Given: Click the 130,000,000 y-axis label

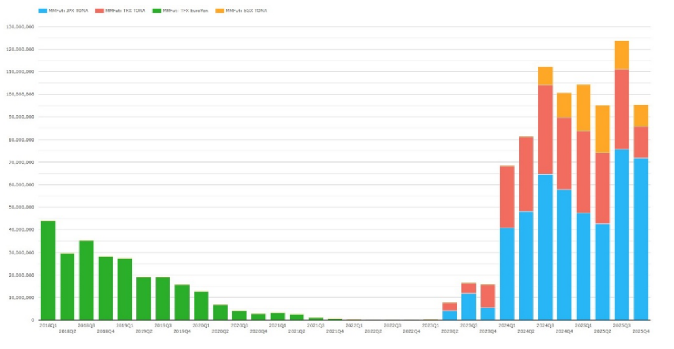Looking at the screenshot, I should pyautogui.click(x=20, y=26).
